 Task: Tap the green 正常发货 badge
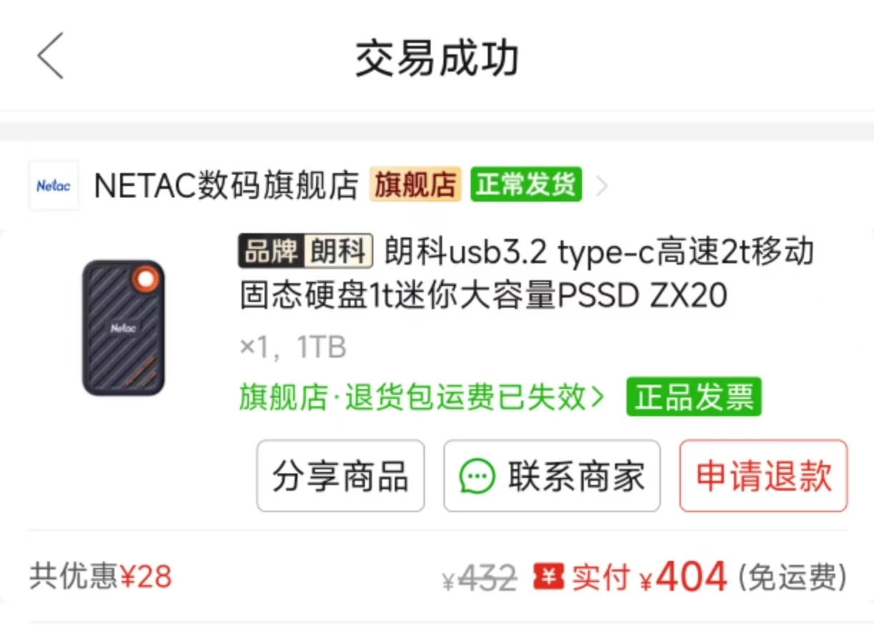coord(526,185)
